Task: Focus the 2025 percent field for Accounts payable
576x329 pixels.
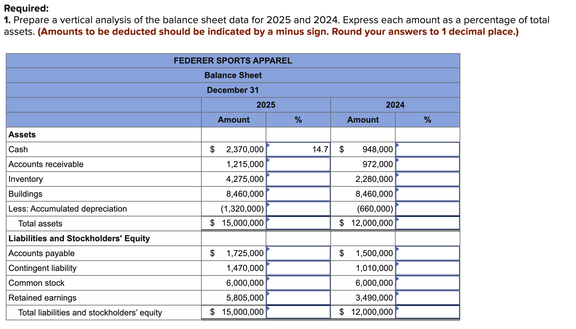Action: (298, 253)
